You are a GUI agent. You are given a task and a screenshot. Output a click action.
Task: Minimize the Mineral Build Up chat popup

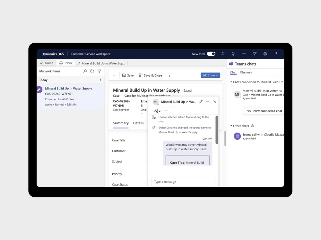click(208, 102)
